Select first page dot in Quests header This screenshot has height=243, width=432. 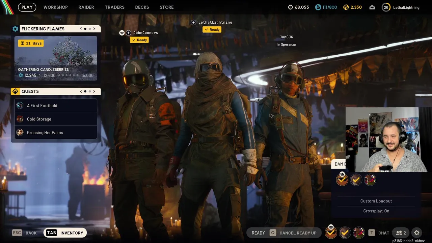[85, 91]
